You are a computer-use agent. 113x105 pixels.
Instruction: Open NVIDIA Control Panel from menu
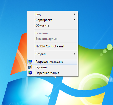(x=52, y=46)
